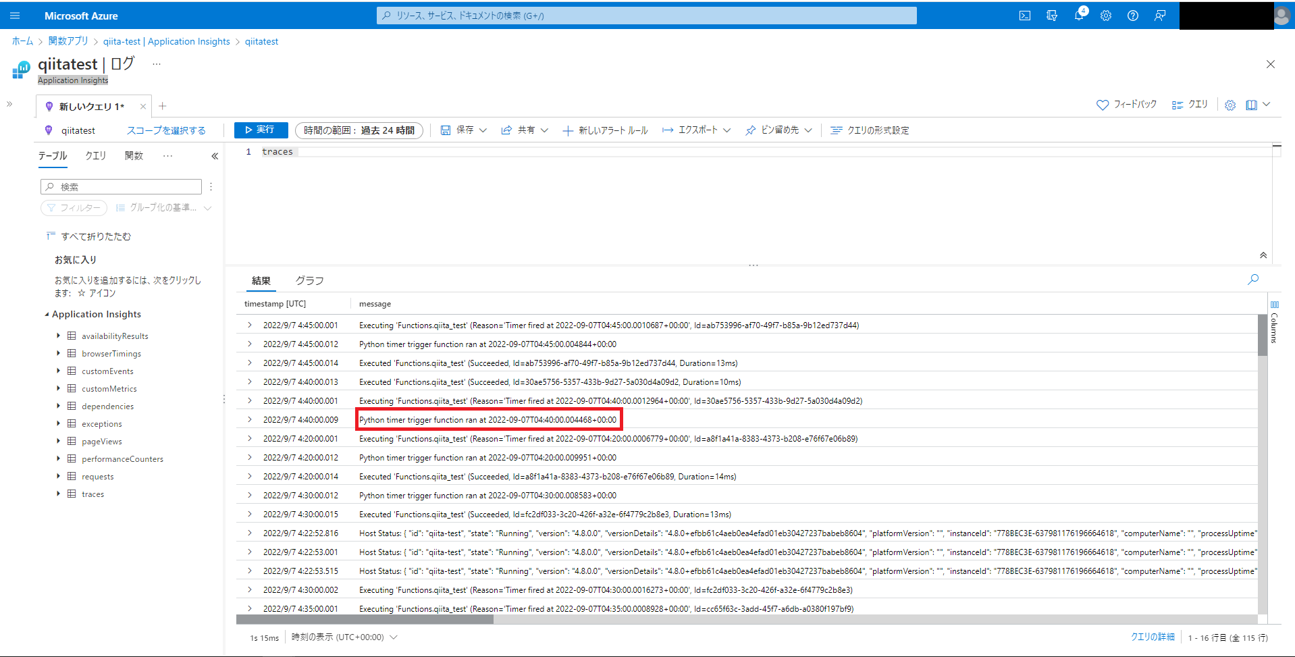Click クエリの形式設定 to format query
This screenshot has height=657, width=1295.
coord(870,130)
